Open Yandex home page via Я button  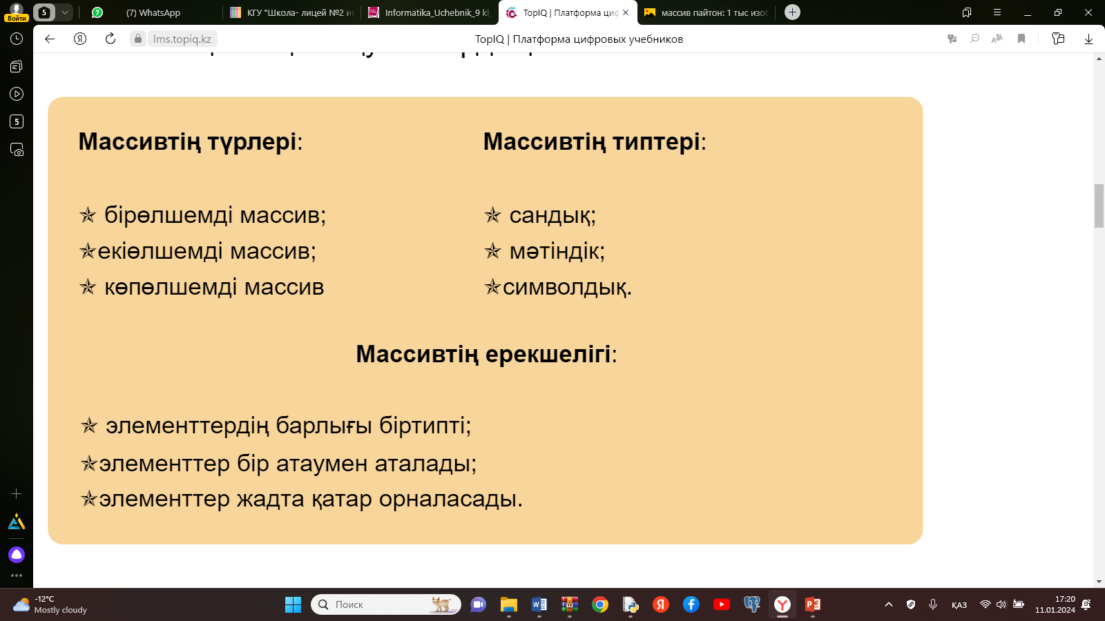pos(80,39)
